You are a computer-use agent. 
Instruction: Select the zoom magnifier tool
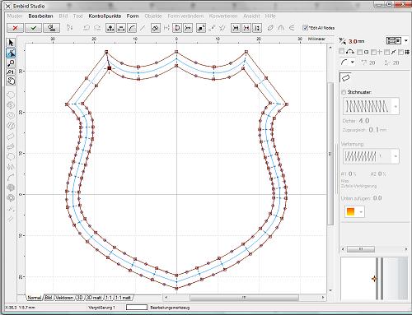coord(11,63)
